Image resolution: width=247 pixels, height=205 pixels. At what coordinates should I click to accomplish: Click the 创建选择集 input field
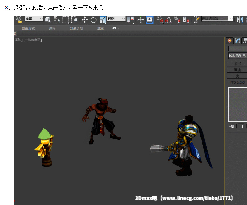click(x=215, y=19)
